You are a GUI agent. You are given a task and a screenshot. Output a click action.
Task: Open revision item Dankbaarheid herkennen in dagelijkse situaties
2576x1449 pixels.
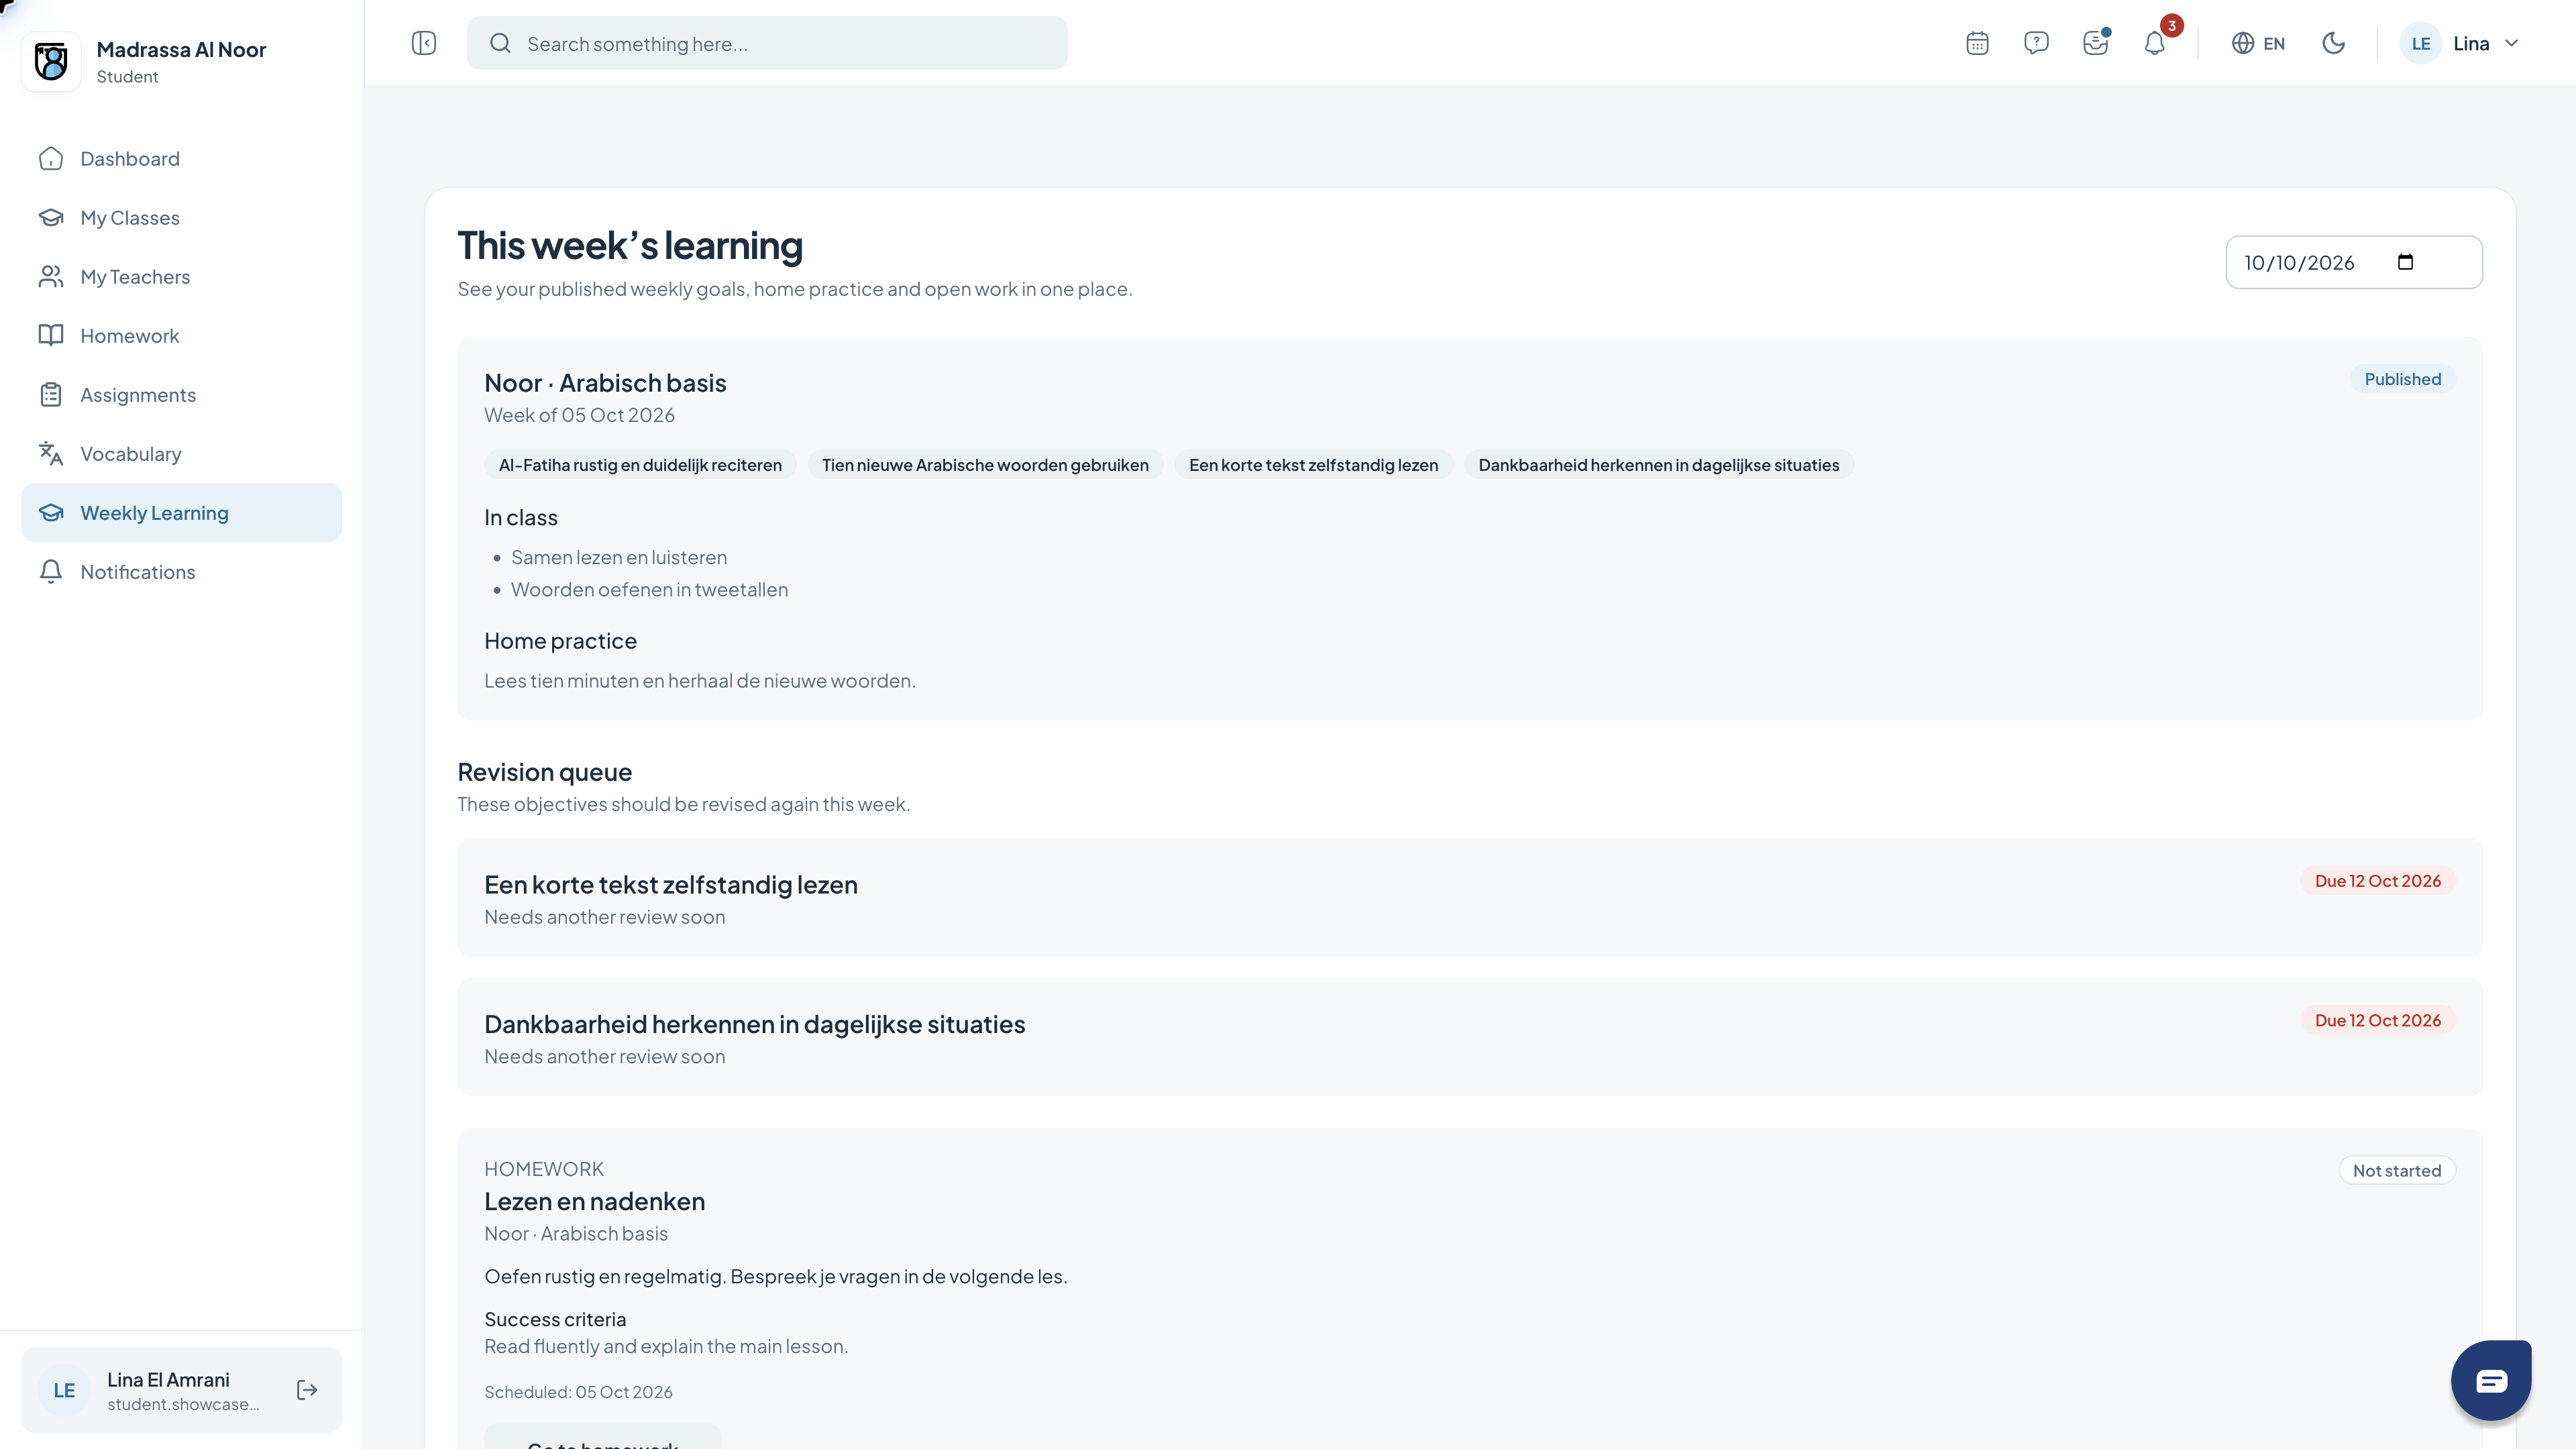click(x=1469, y=1037)
